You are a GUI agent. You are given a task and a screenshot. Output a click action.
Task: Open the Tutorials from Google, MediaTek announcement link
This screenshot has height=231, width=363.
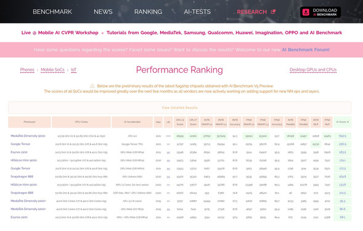[x=224, y=33]
